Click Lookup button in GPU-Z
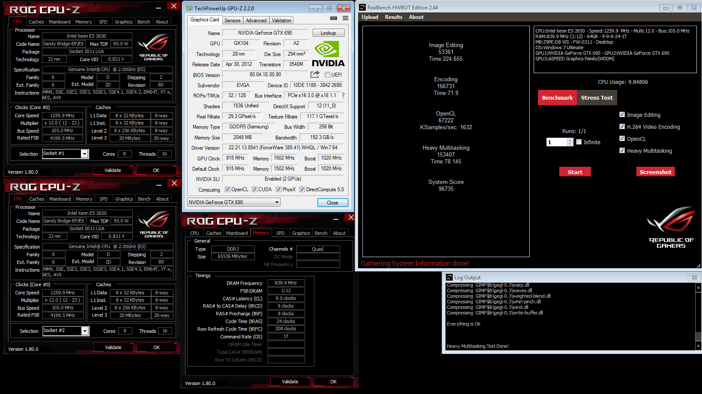The image size is (702, 394). click(329, 33)
